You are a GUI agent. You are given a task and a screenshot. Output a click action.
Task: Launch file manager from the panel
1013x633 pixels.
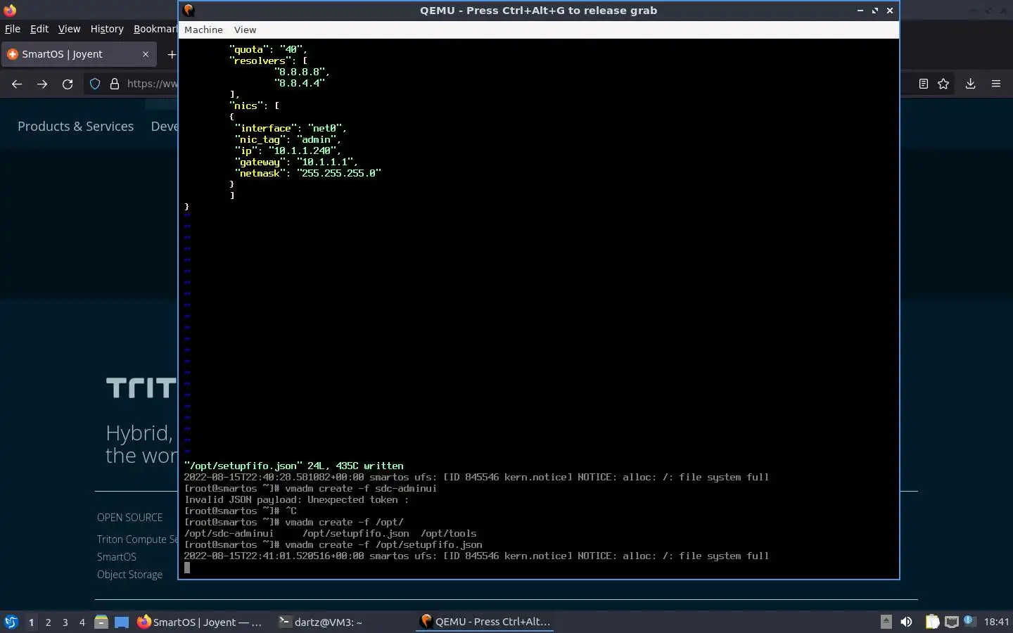pos(101,622)
